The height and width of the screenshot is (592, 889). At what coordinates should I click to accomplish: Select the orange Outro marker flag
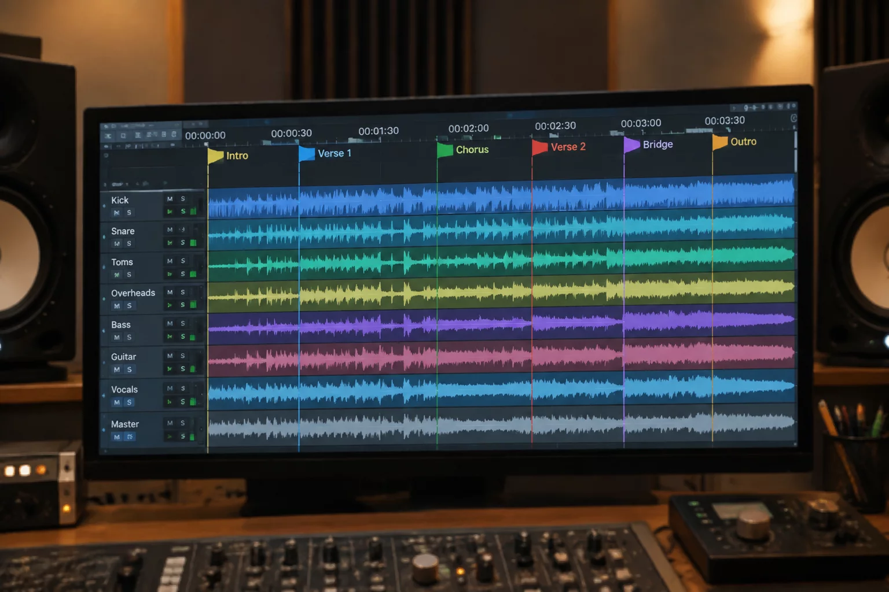(x=720, y=142)
